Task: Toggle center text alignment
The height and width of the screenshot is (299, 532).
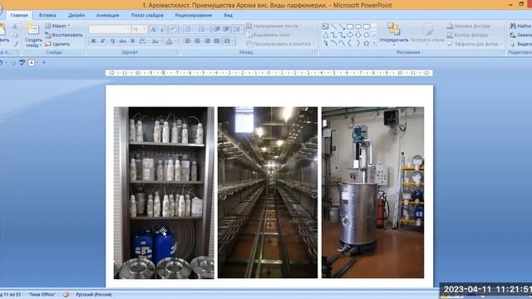Action: coord(198,41)
